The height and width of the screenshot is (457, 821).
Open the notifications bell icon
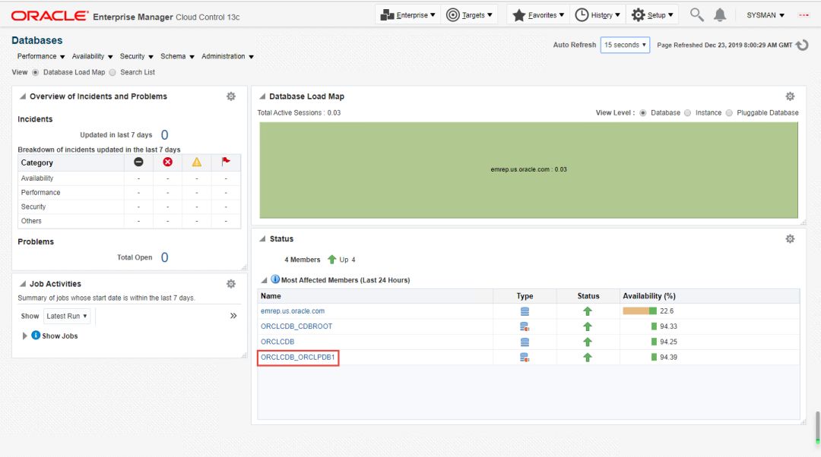720,15
